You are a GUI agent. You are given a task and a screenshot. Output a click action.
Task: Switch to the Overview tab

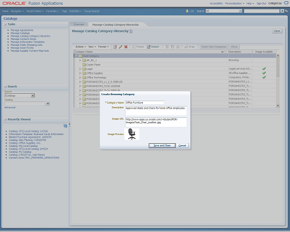79,24
